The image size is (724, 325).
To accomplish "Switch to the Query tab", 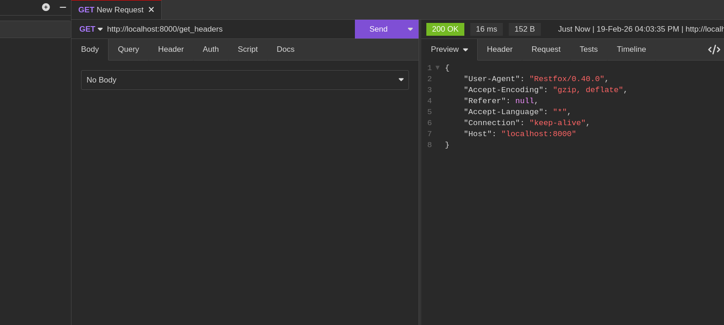I will [128, 50].
